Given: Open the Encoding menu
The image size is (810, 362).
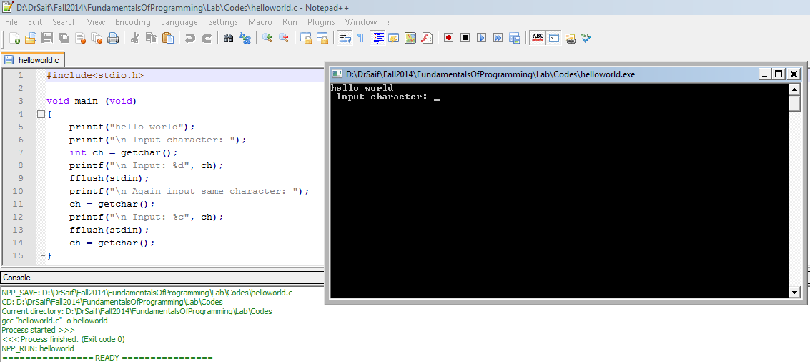Looking at the screenshot, I should (x=133, y=22).
